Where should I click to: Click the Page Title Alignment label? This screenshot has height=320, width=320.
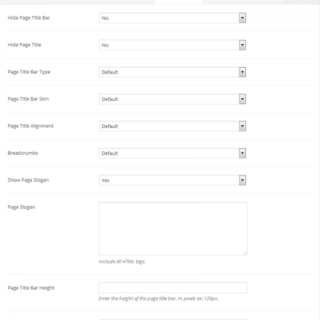(30, 126)
